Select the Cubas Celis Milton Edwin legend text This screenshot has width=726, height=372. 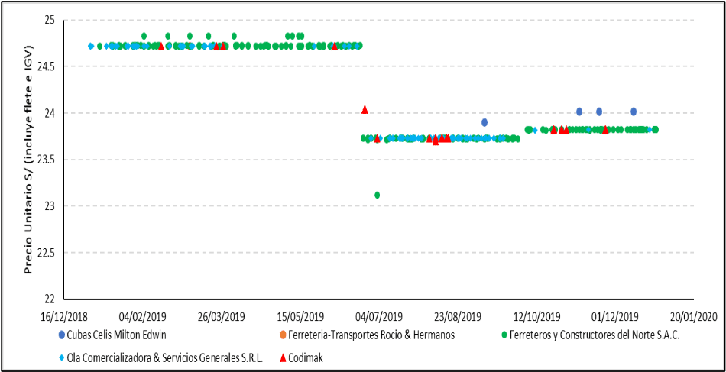(x=116, y=335)
